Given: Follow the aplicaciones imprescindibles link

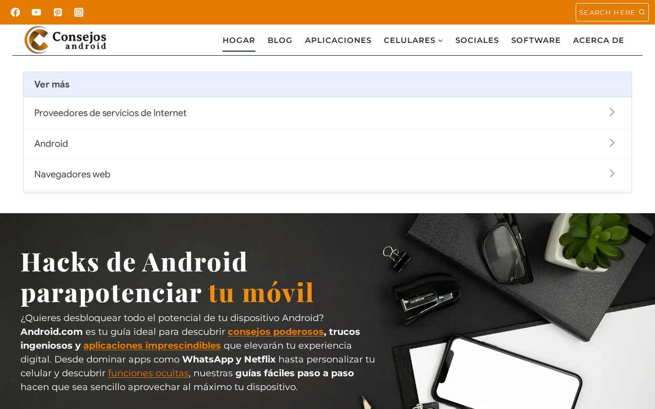Looking at the screenshot, I should 152,346.
